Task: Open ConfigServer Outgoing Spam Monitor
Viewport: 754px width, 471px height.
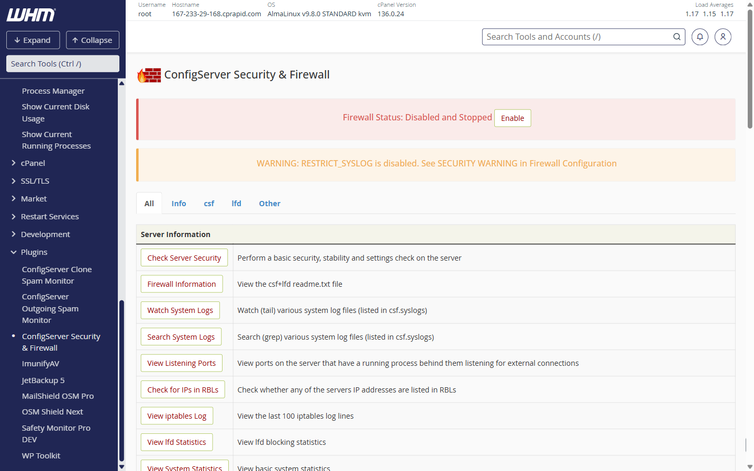Action: pyautogui.click(x=50, y=308)
